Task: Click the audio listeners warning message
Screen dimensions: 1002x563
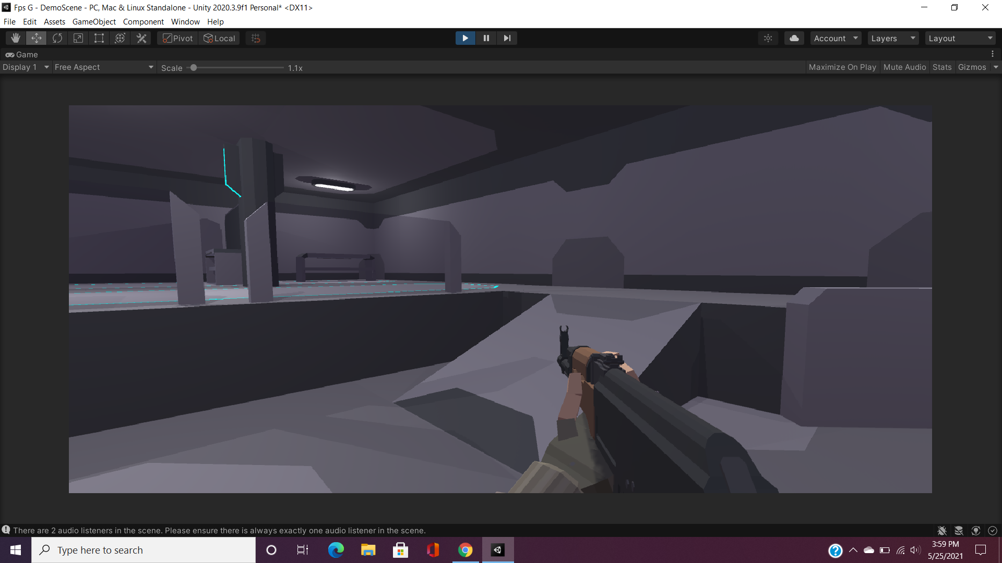Action: tap(219, 531)
